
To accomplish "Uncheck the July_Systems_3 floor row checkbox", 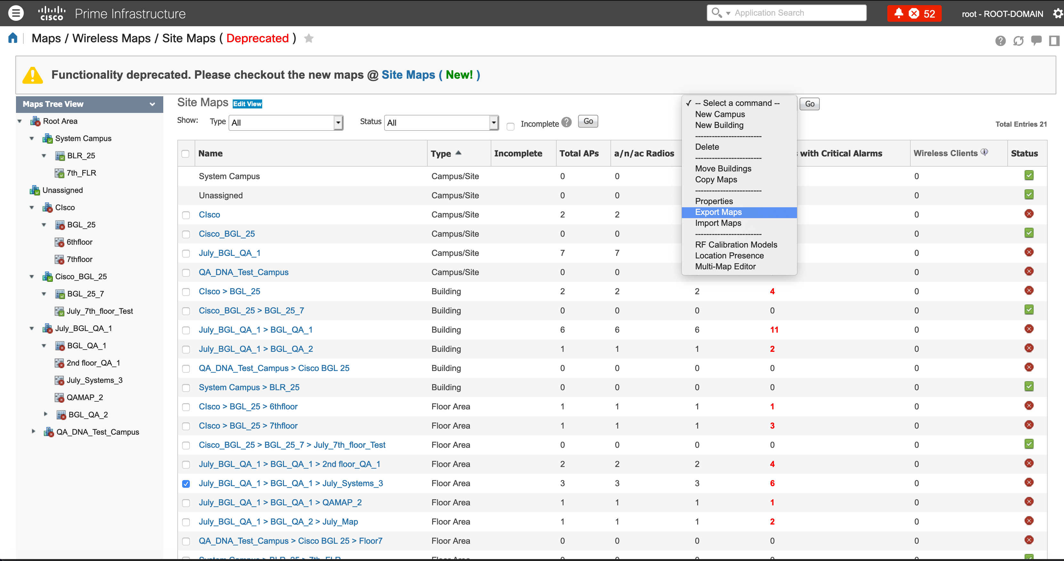I will point(186,484).
